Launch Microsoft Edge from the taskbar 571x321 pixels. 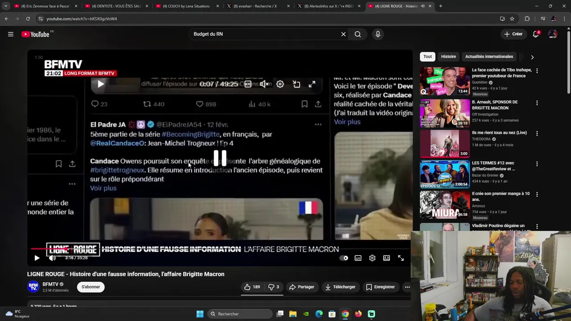319,314
